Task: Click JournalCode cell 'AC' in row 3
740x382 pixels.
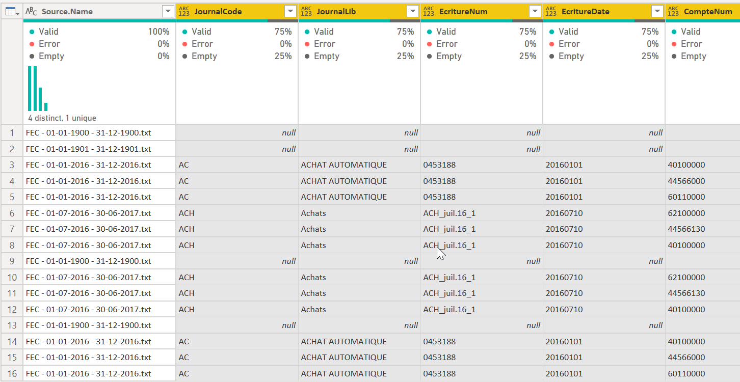Action: pyautogui.click(x=237, y=165)
